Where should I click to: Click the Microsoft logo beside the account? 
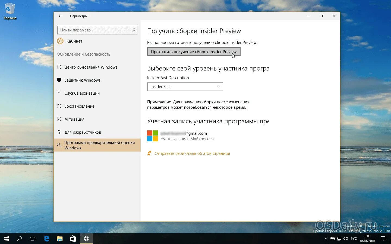153,136
